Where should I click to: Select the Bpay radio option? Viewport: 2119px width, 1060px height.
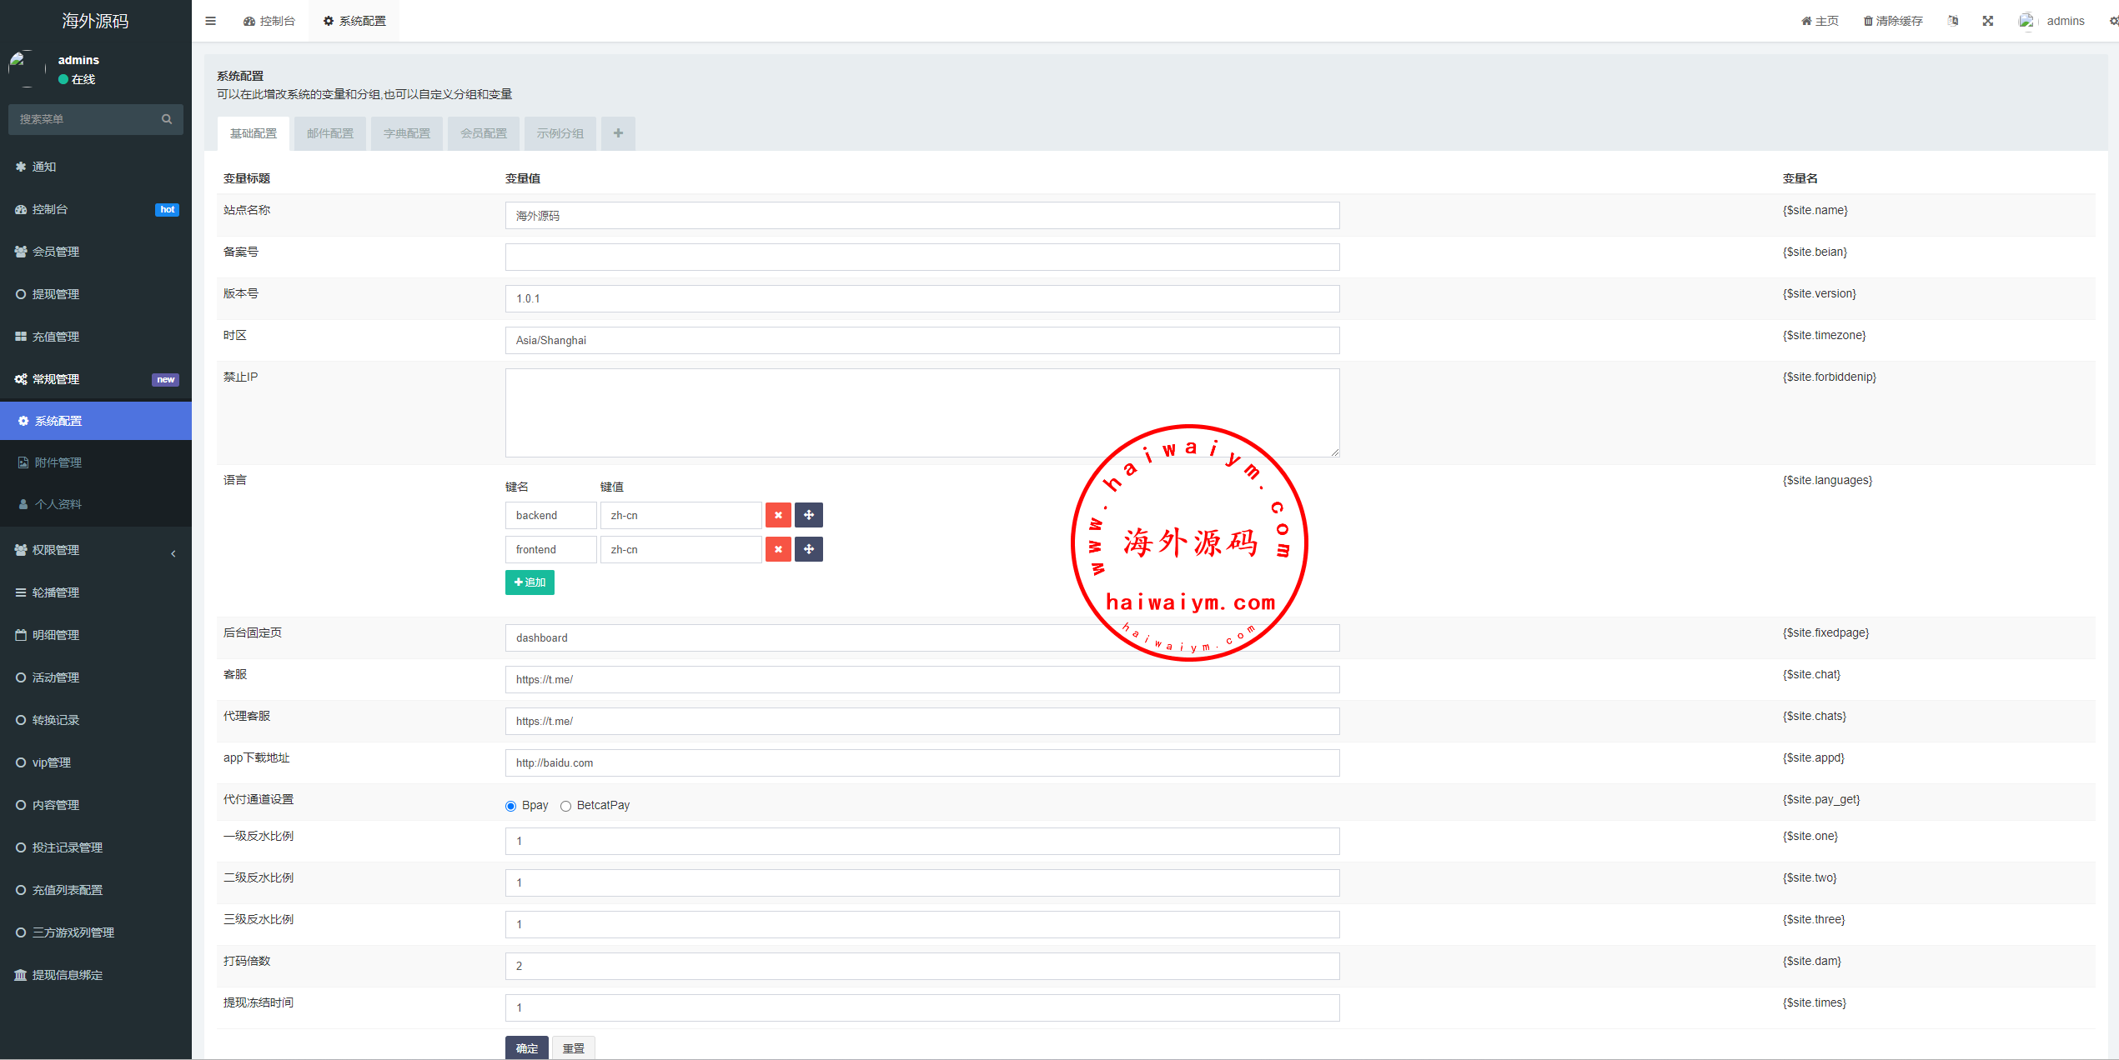pyautogui.click(x=511, y=806)
